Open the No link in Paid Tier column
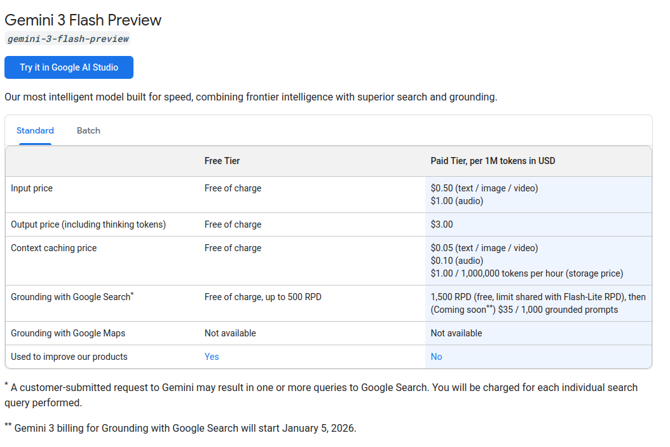670x447 pixels. [x=436, y=357]
